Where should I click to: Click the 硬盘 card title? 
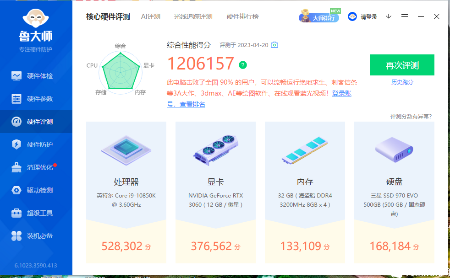(x=394, y=182)
